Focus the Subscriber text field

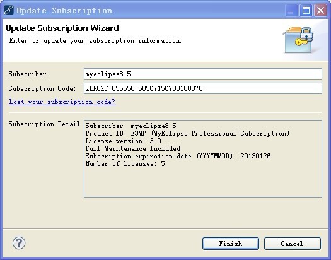coord(203,74)
